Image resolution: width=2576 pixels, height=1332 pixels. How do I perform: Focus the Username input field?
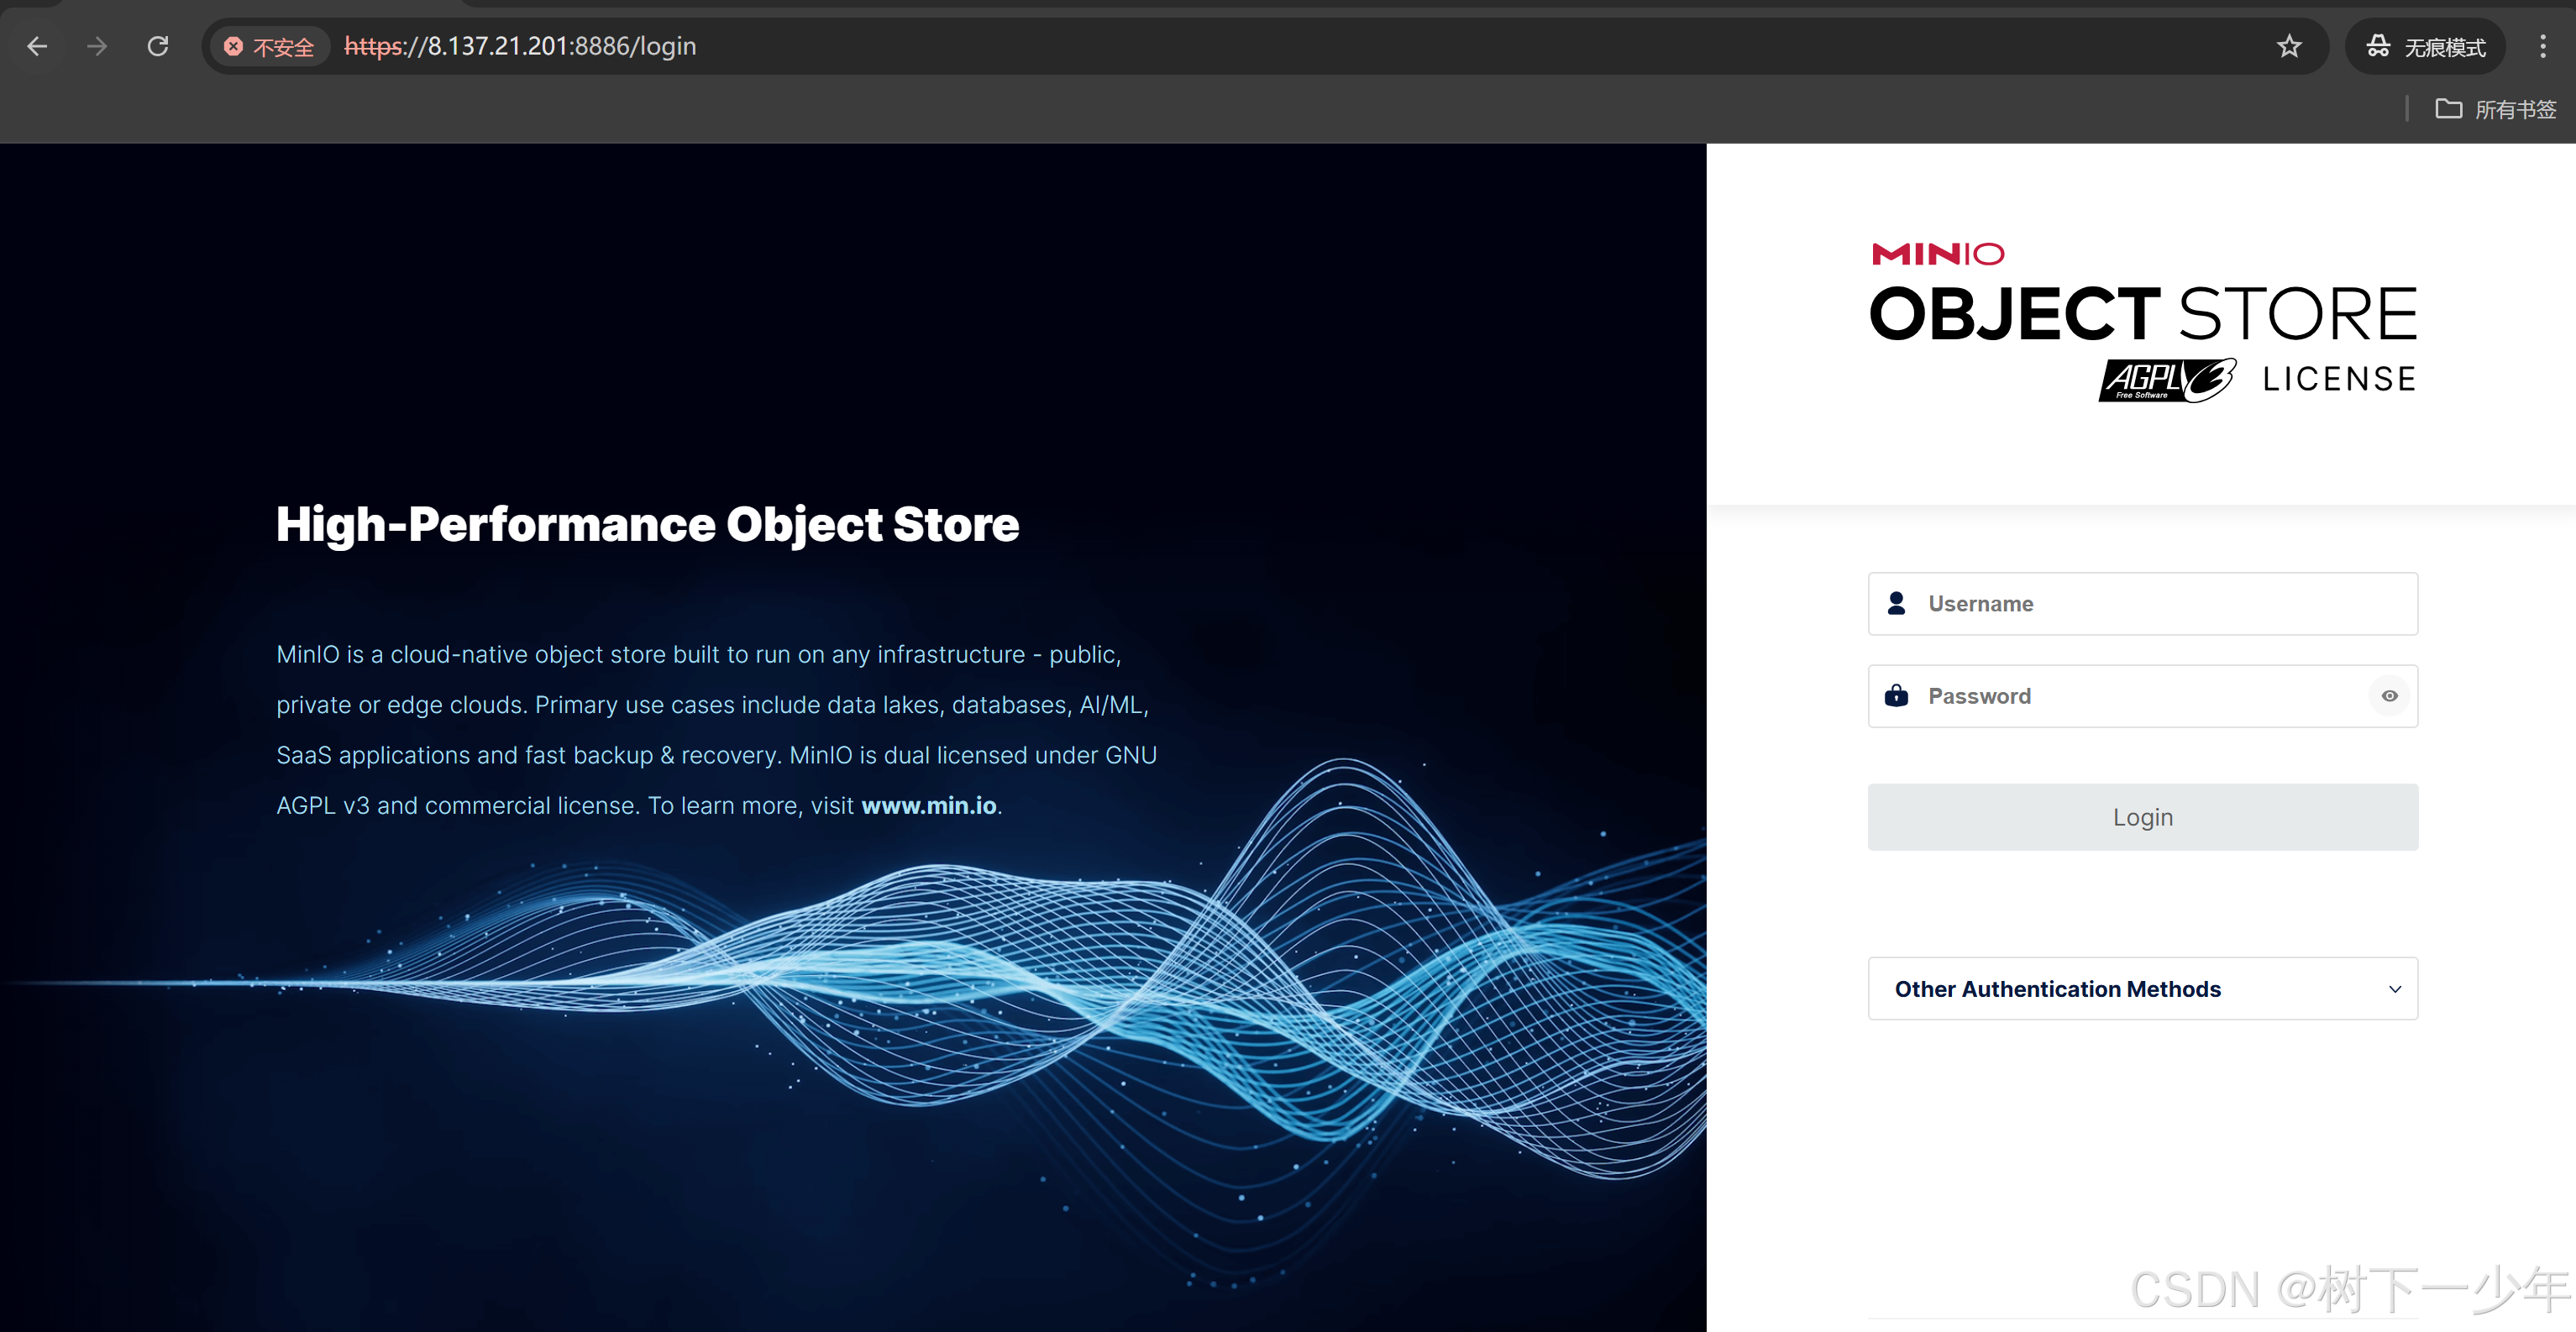(2142, 603)
